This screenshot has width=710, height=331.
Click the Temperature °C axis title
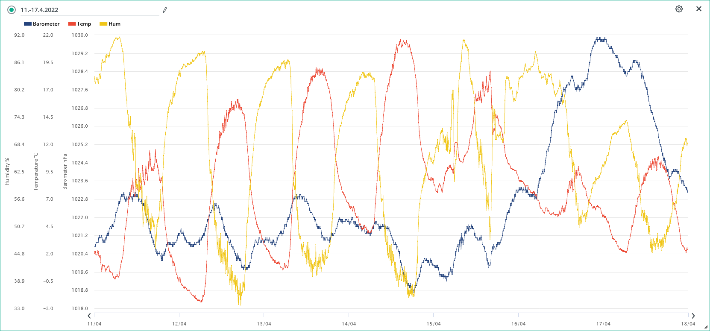36,172
